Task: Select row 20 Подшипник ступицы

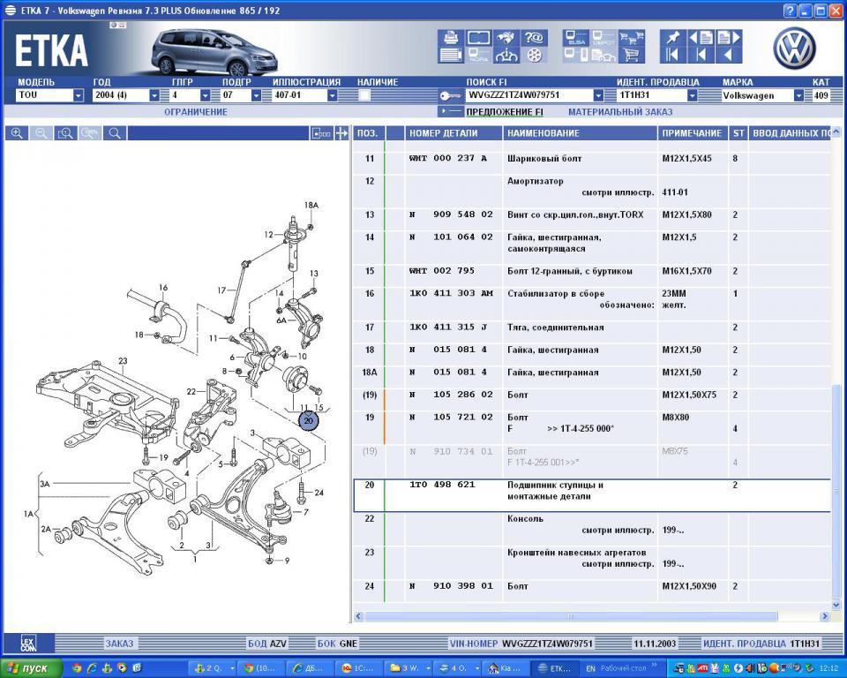Action: coord(591,494)
